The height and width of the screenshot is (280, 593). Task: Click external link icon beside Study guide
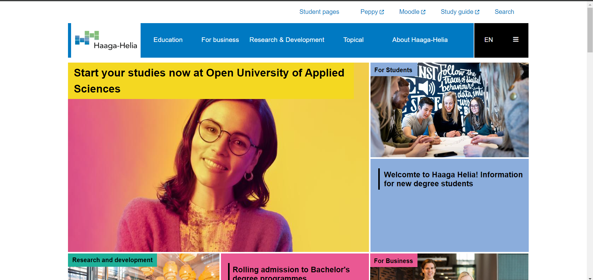click(477, 12)
